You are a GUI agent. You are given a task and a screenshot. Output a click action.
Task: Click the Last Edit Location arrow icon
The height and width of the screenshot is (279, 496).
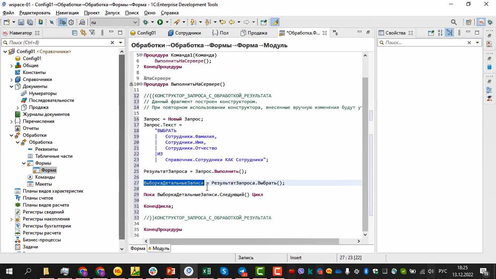tap(222, 22)
